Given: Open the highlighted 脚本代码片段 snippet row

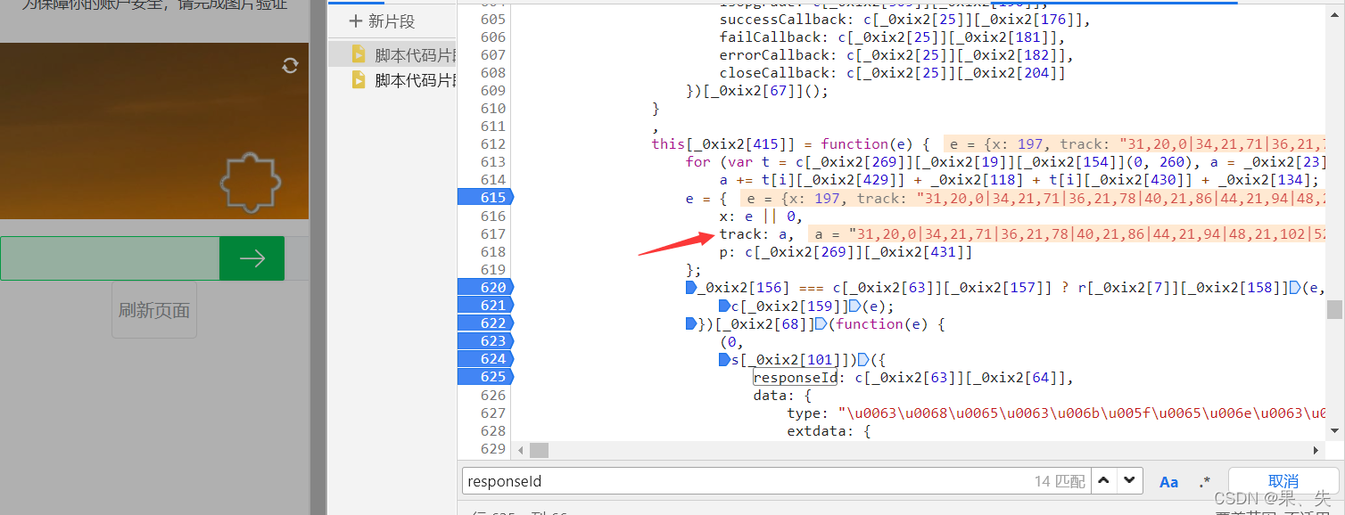Looking at the screenshot, I should pos(392,54).
